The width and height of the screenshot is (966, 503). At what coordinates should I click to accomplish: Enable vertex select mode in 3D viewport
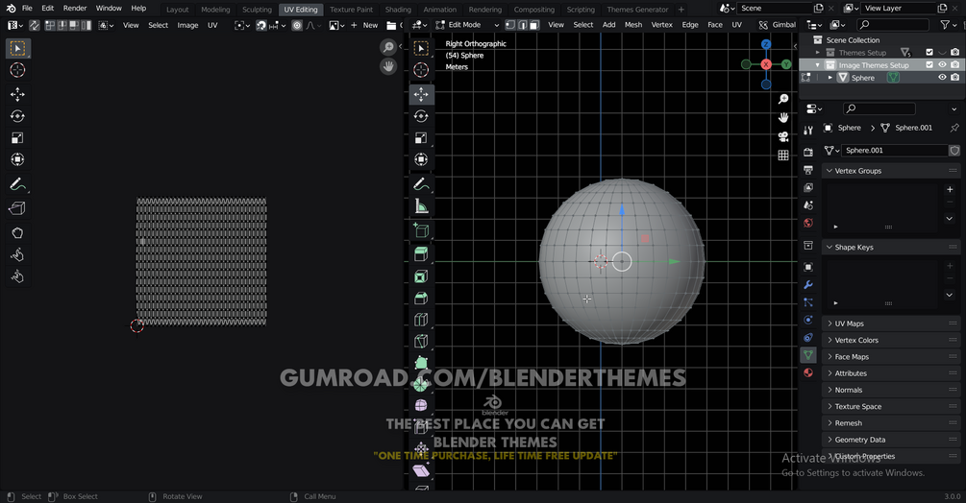tap(510, 25)
